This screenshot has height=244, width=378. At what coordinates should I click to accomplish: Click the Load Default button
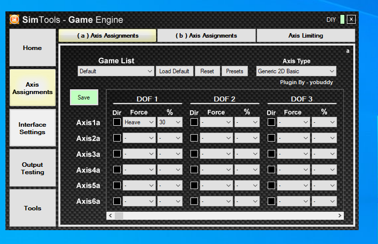(x=174, y=71)
